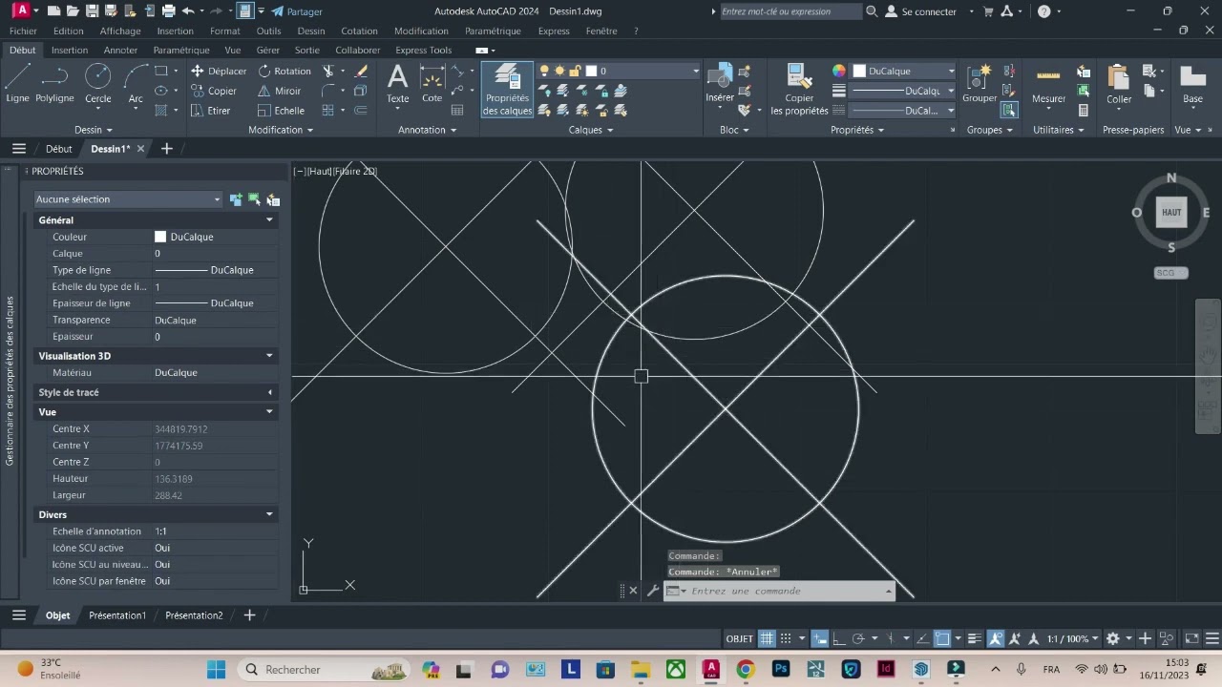
Task: Open the color wheel object color control
Action: point(839,71)
